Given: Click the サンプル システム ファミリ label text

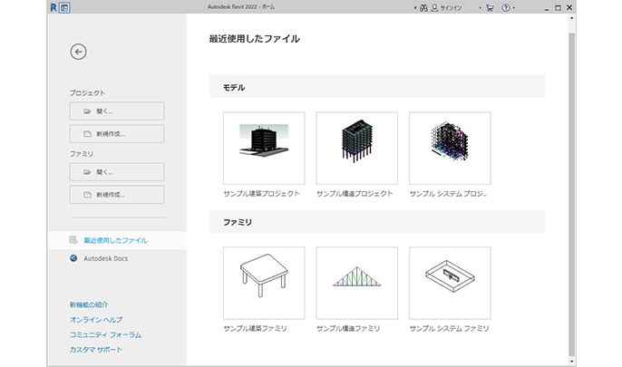Looking at the screenshot, I should [x=449, y=329].
